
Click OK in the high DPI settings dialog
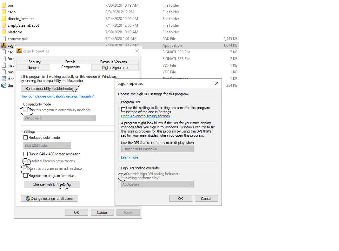pyautogui.click(x=181, y=199)
